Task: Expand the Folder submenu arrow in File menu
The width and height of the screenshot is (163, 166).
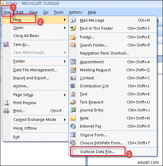Action: pyautogui.click(x=65, y=61)
